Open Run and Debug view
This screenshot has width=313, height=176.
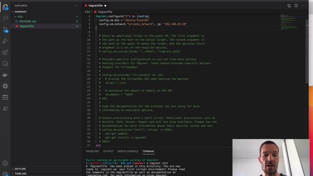[5, 41]
